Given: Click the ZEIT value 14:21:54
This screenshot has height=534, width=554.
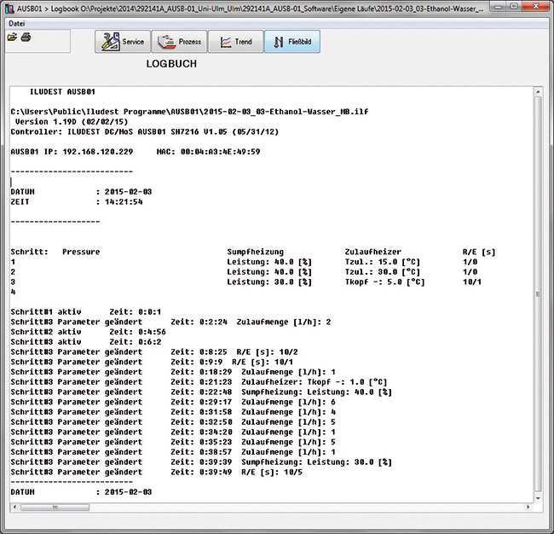Looking at the screenshot, I should (x=124, y=202).
